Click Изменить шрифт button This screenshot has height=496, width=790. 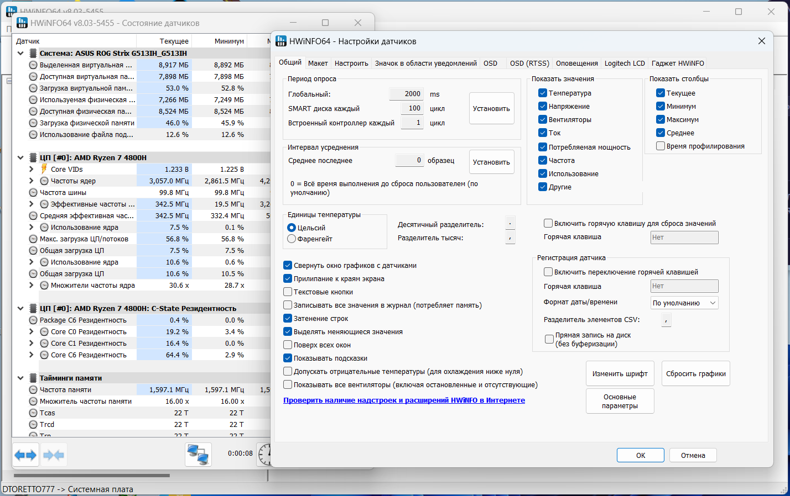pos(620,374)
